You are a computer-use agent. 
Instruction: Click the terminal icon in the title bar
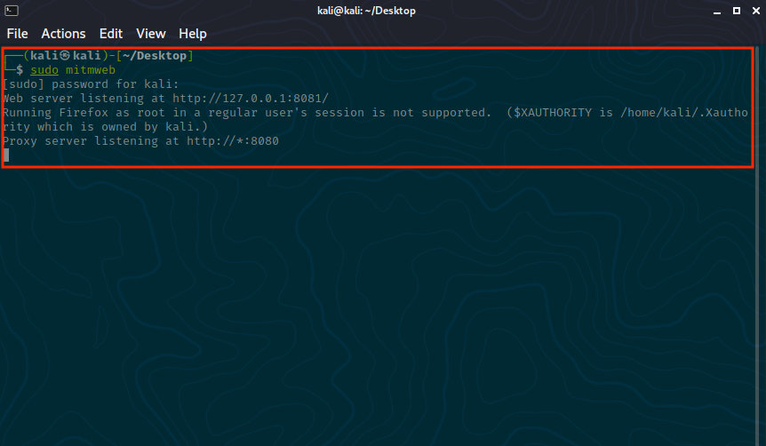(12, 11)
